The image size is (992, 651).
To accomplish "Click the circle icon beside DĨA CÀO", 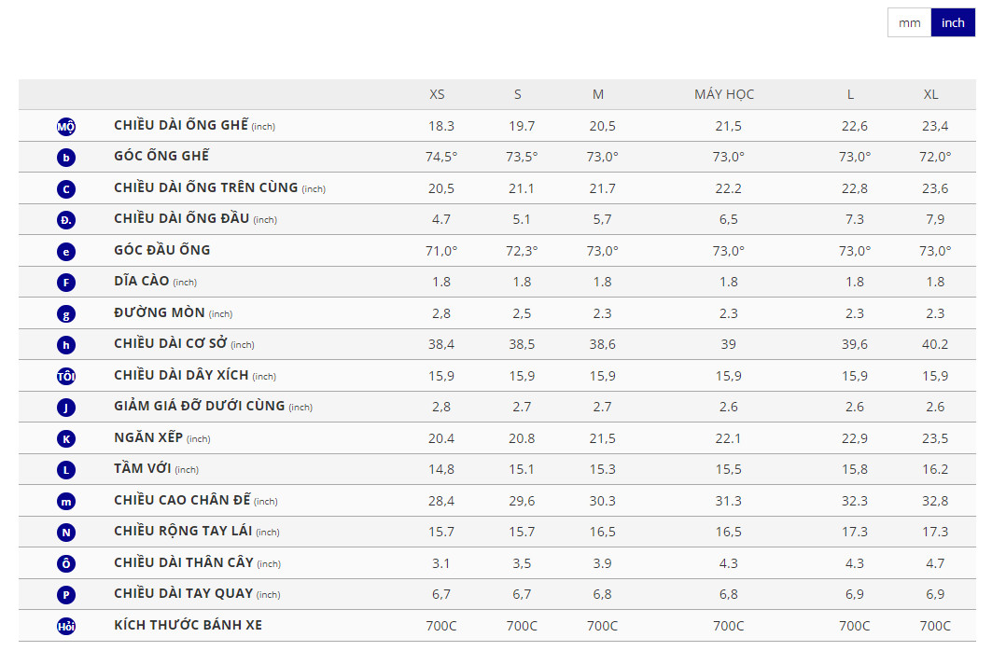I will pyautogui.click(x=66, y=283).
